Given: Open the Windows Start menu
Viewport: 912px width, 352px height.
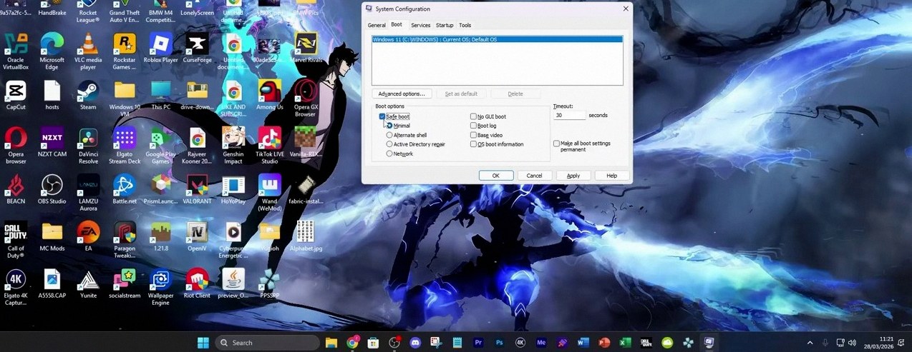Looking at the screenshot, I should pos(203,342).
